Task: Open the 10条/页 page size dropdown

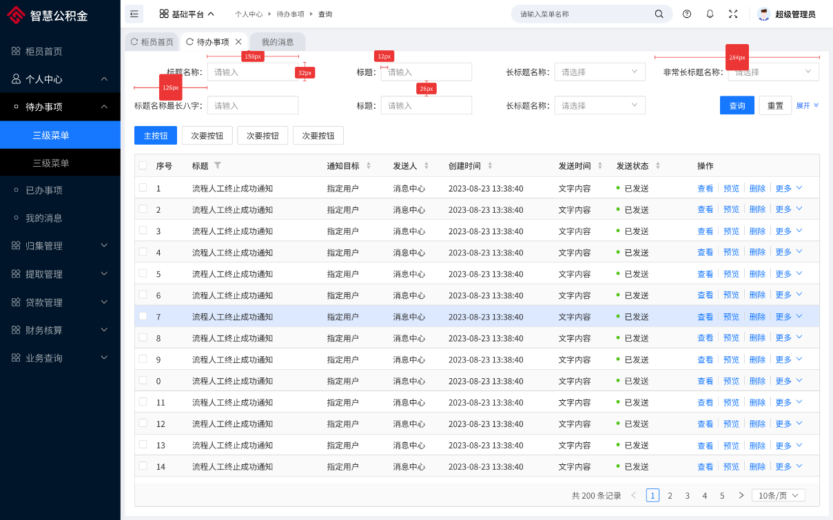Action: coord(778,495)
